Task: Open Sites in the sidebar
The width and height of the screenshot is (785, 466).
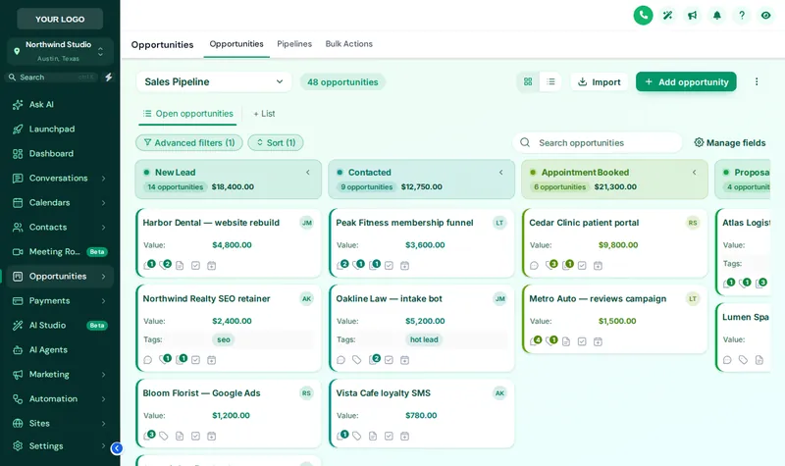Action: pos(60,423)
